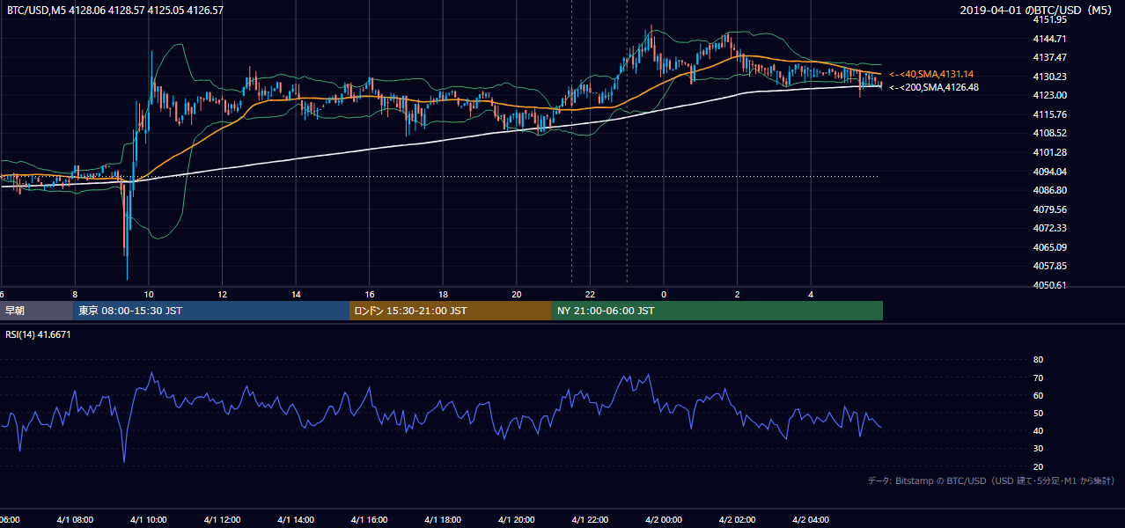Click the 東京 08:00-15:30 JST session bar

pos(211,311)
